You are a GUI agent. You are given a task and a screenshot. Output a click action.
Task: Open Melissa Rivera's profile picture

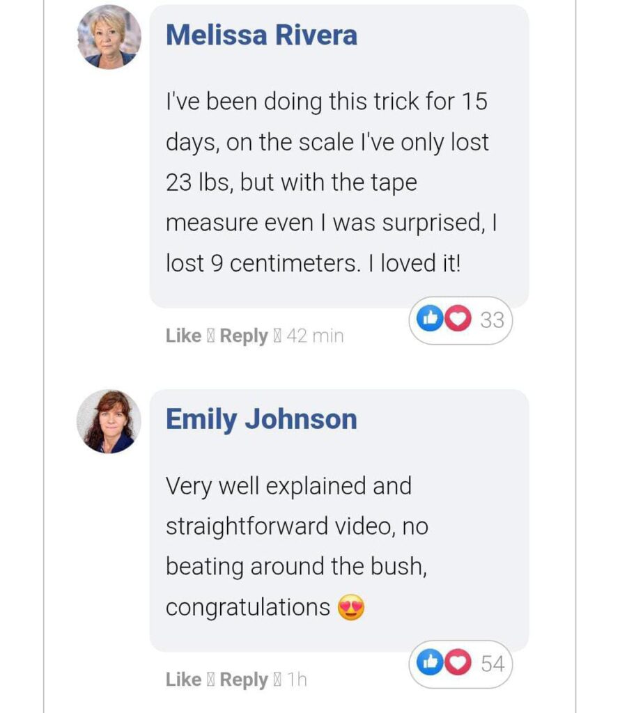(109, 37)
